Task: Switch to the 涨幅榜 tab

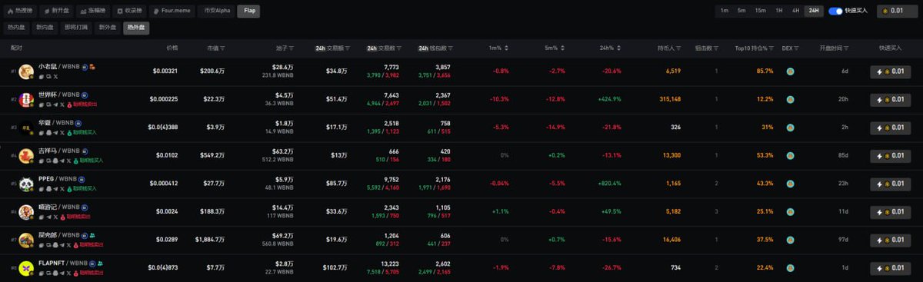Action: (92, 11)
